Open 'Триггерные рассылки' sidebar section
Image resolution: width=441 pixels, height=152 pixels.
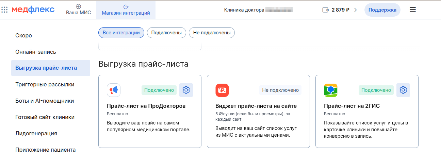(45, 84)
